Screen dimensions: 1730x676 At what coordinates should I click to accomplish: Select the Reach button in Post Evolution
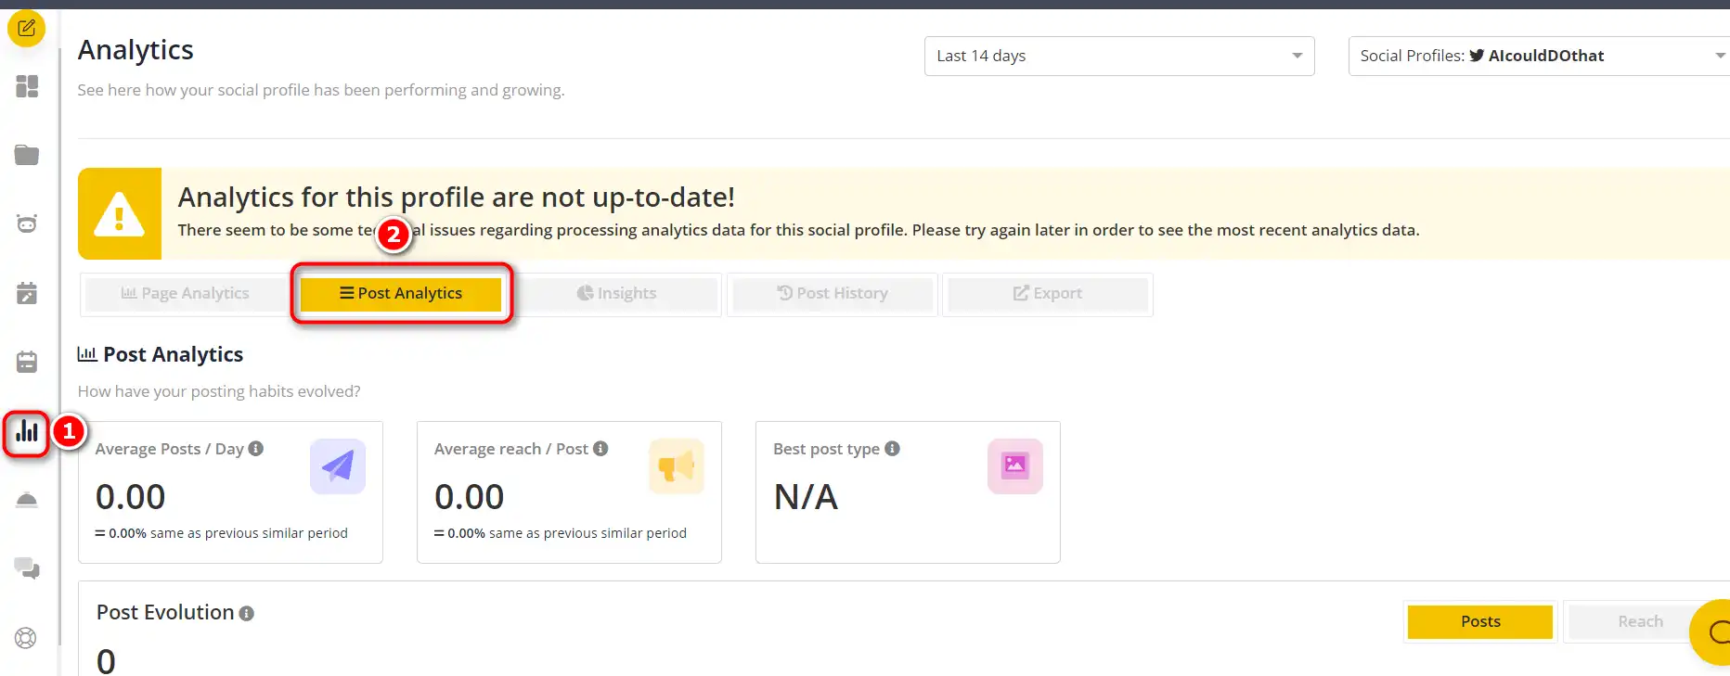pyautogui.click(x=1640, y=621)
